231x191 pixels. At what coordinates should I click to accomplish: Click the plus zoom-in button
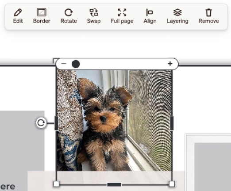click(170, 64)
